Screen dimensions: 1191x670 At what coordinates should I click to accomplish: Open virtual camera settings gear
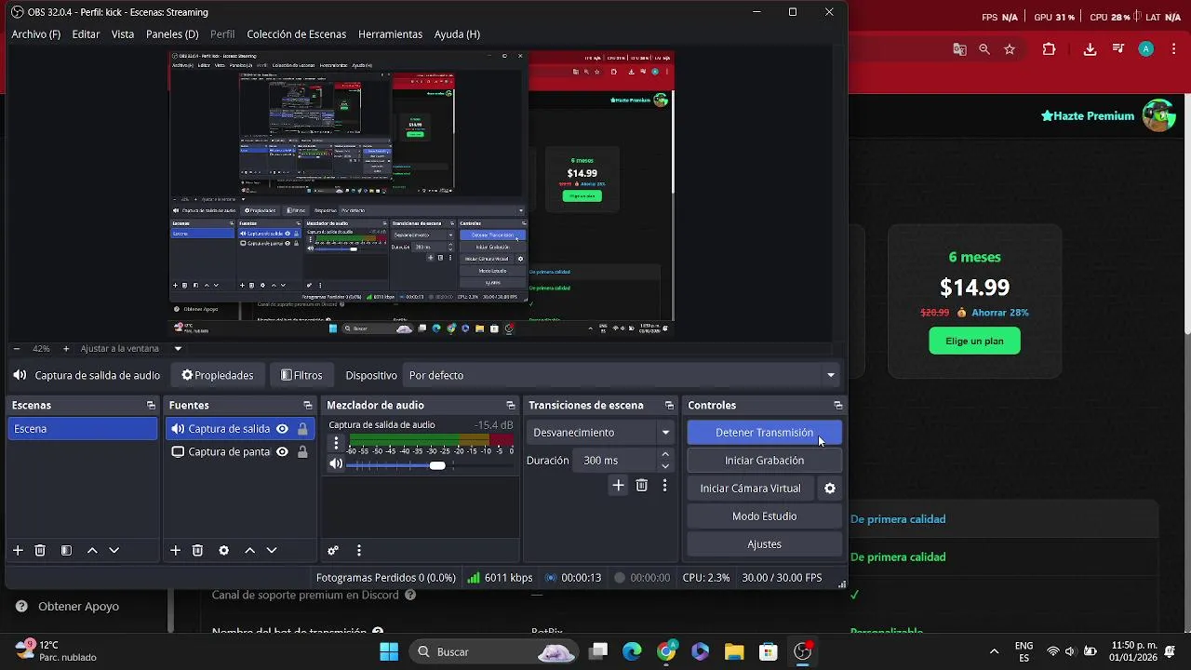(x=830, y=489)
